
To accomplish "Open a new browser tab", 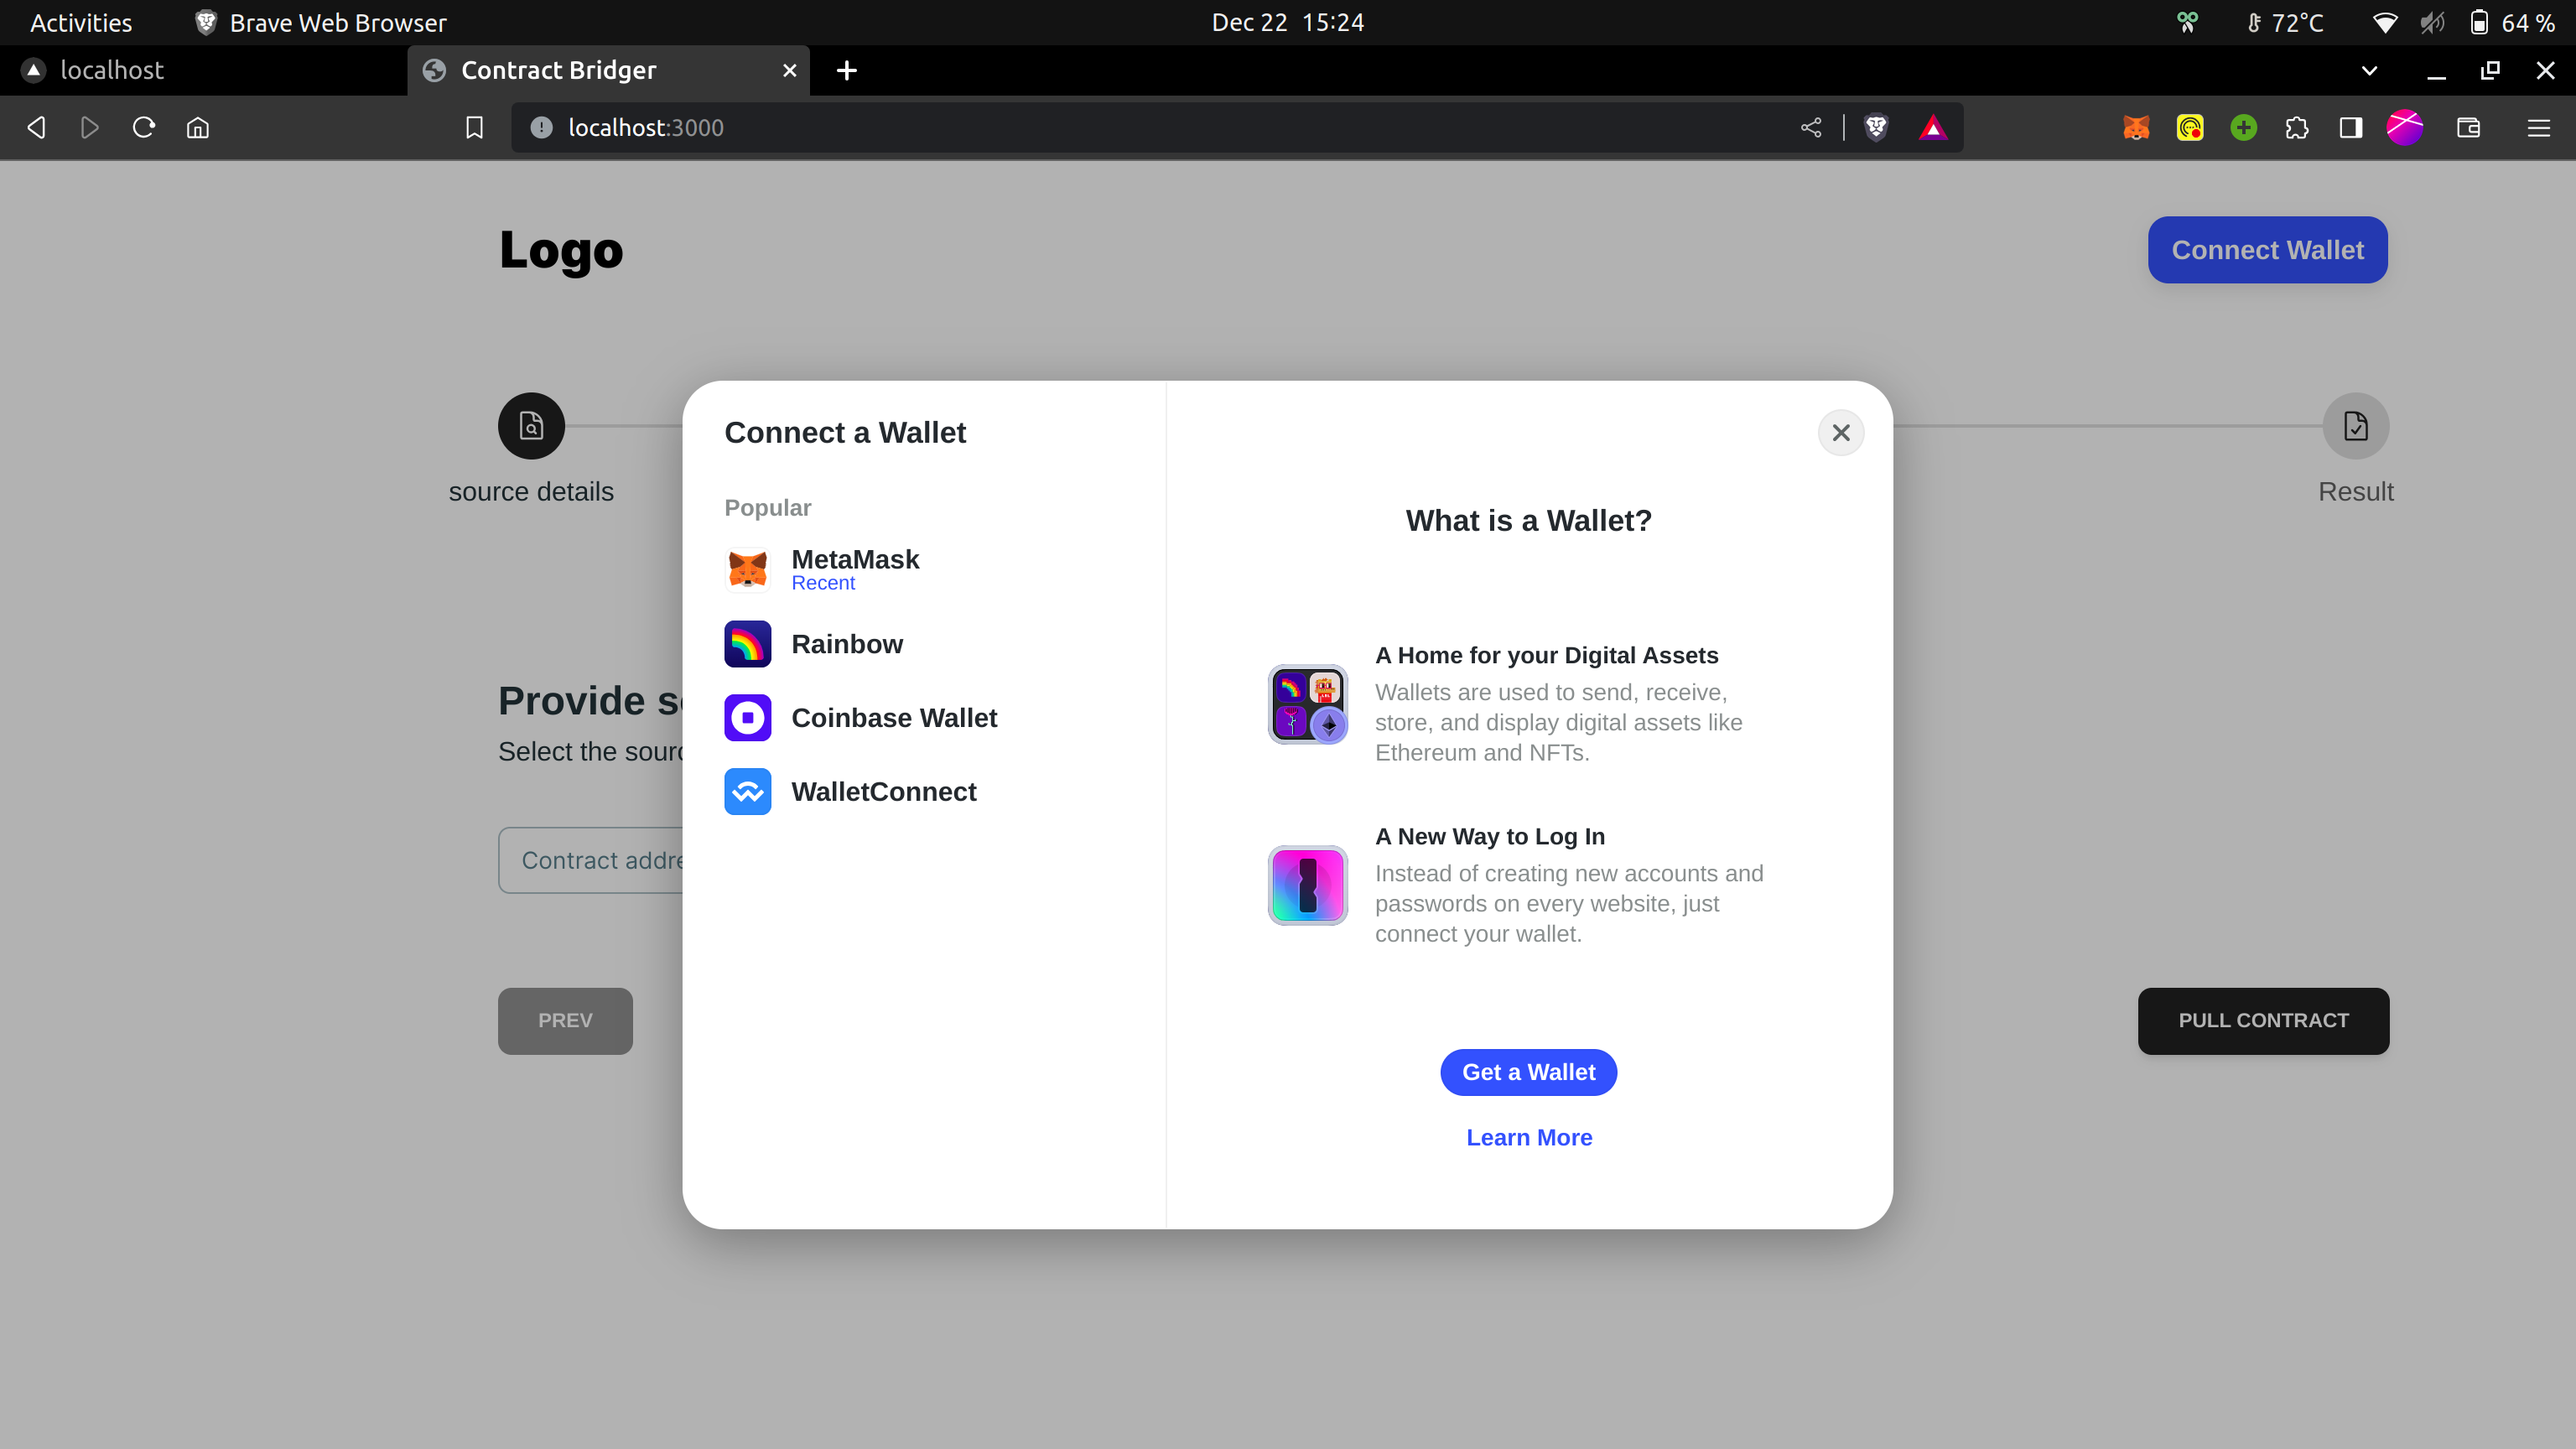I will click(x=846, y=71).
